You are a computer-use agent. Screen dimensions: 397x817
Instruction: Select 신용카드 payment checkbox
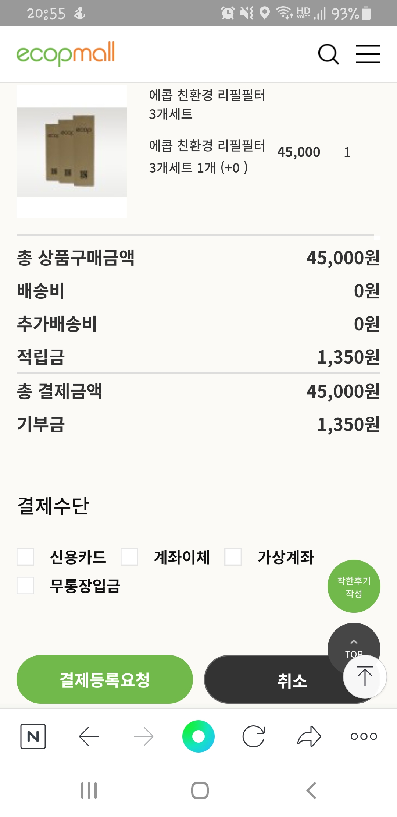[x=26, y=557]
